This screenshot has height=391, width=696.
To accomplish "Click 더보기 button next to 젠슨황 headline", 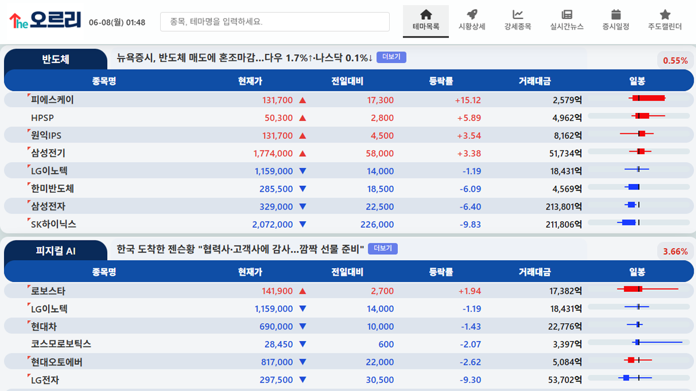I will point(383,249).
